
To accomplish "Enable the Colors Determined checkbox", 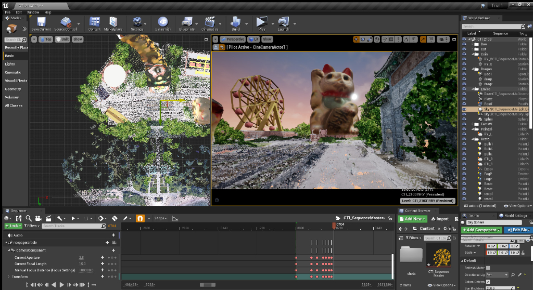I will tap(489, 281).
